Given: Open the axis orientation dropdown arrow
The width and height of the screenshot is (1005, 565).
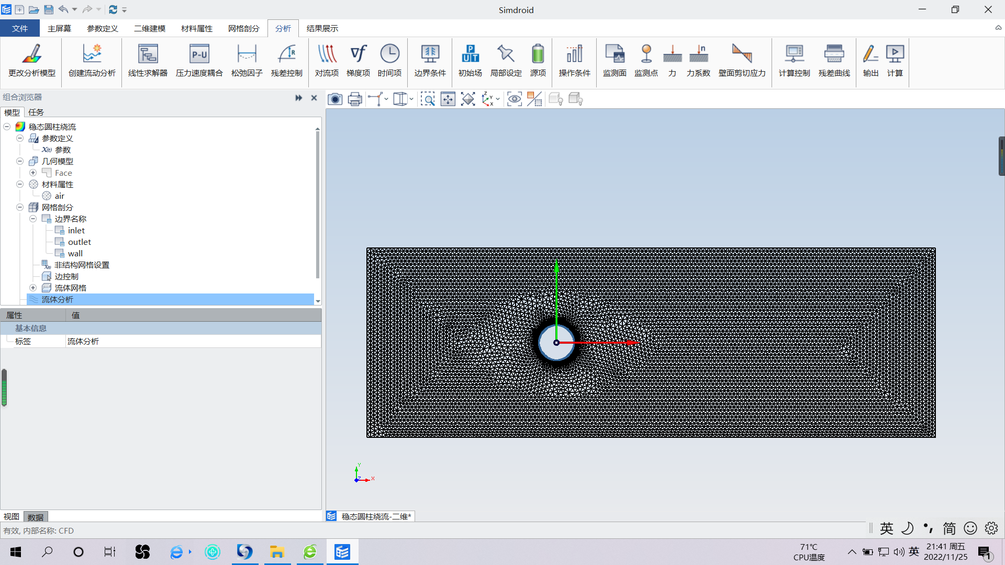Looking at the screenshot, I should (497, 99).
